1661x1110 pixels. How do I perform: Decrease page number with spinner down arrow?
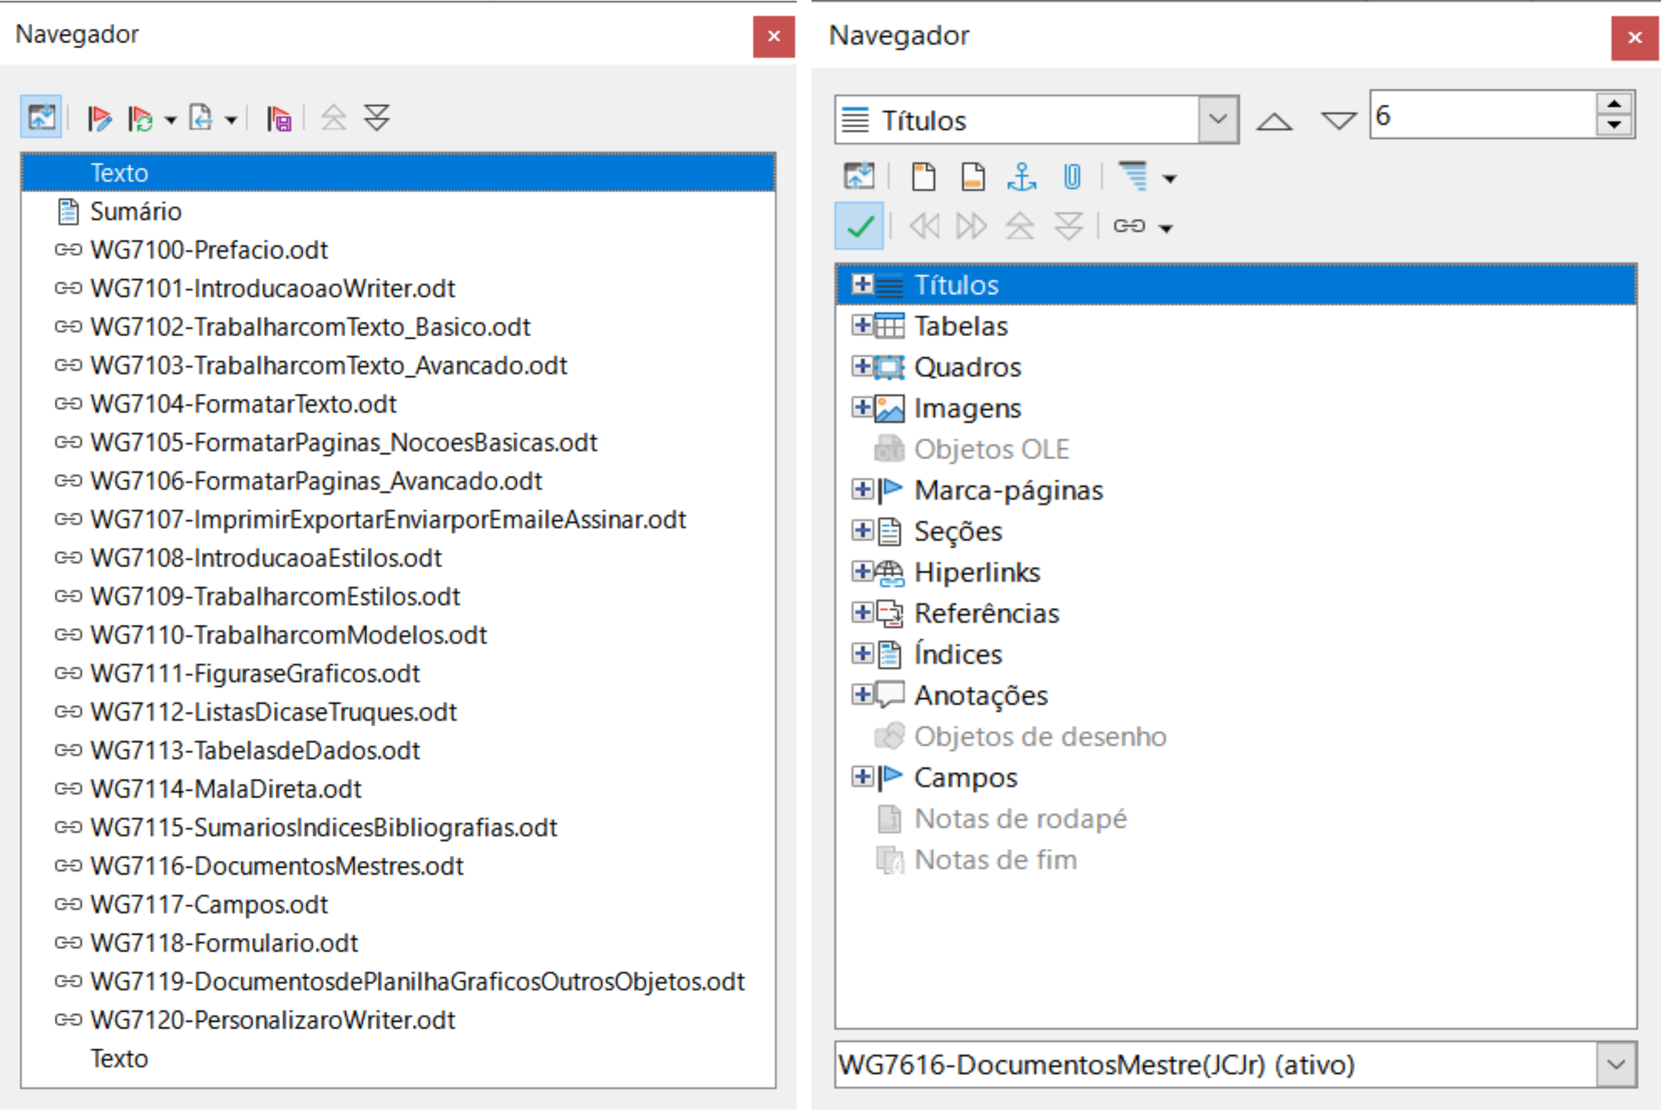[x=1614, y=125]
